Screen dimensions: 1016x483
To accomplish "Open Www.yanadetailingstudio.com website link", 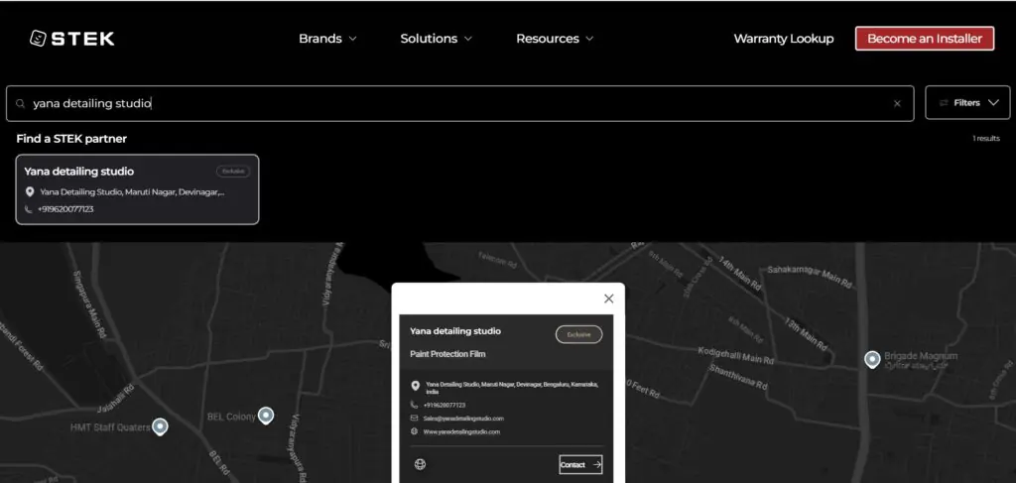I will tap(461, 431).
